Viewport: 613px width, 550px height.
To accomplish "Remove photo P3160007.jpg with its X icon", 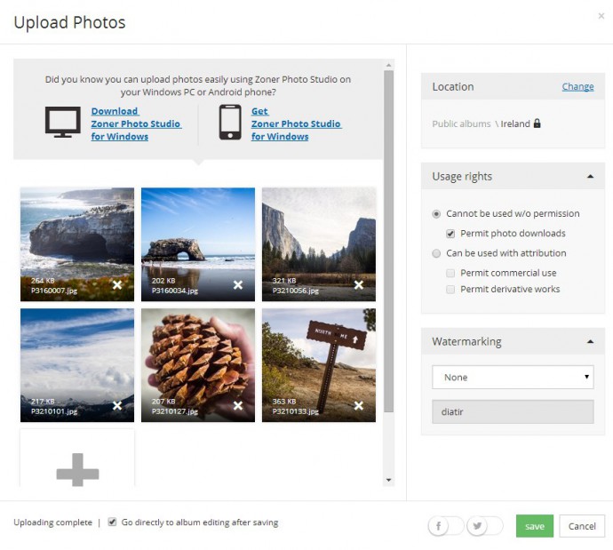I will 117,285.
